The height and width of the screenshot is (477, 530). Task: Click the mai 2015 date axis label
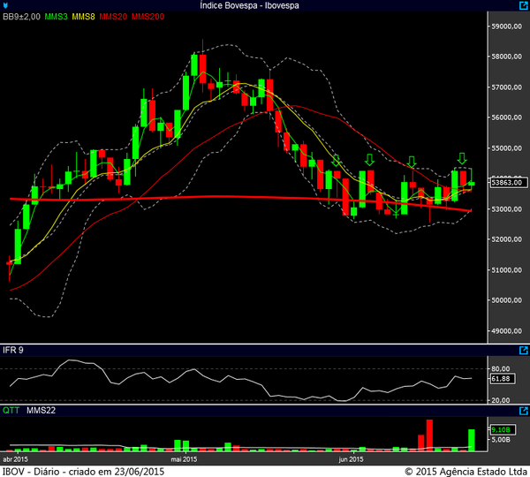coord(183,459)
